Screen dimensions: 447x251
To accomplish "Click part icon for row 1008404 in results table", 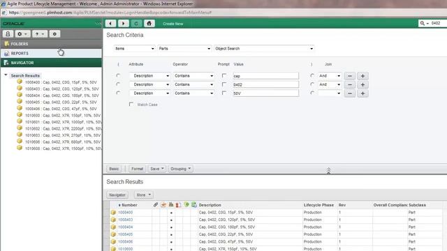I will click(x=113, y=227).
